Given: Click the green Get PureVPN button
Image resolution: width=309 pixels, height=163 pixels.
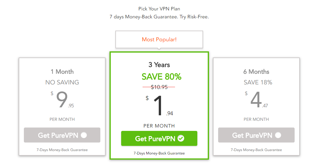Looking at the screenshot, I should [x=159, y=138].
